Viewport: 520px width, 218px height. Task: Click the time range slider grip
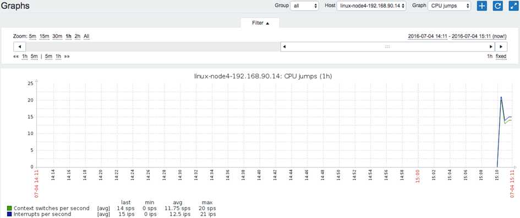point(387,47)
